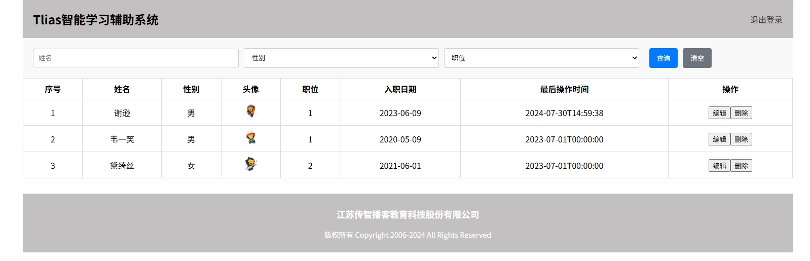Click the hire date 2020-05-09

400,139
